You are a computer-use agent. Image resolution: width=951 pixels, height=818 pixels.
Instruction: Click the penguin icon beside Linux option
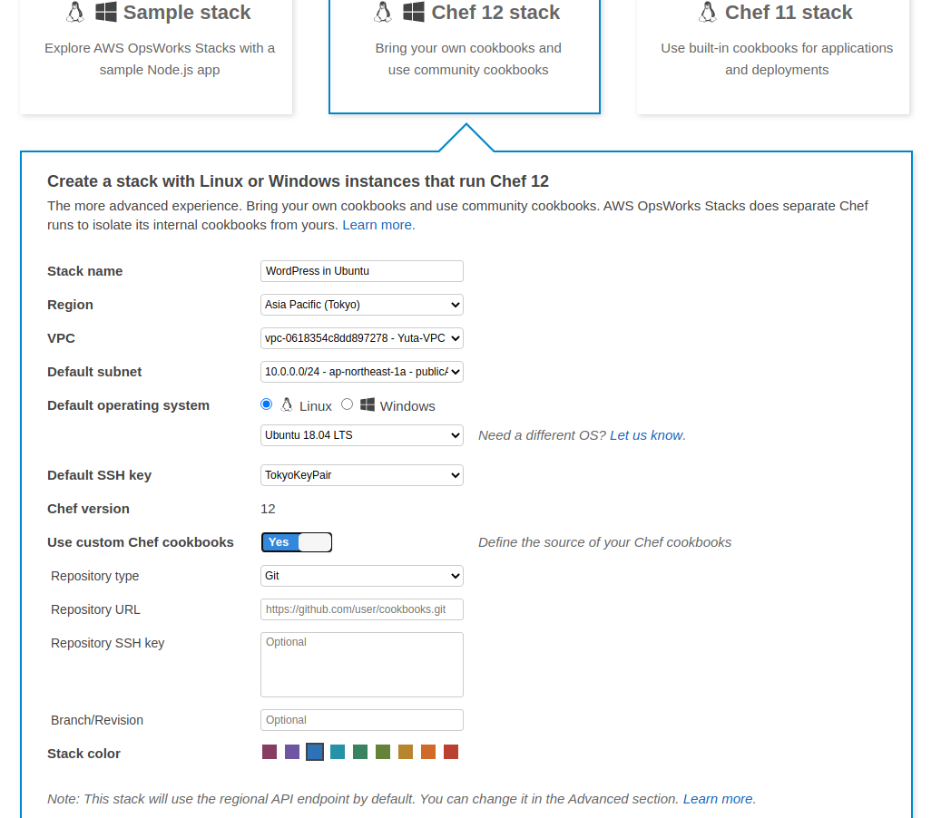(286, 405)
